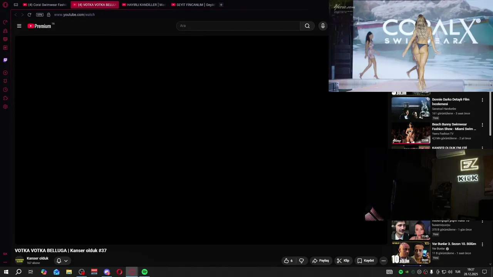Viewport: 493px width, 277px height.
Task: Open options menu for Donnie Darko video
Action: point(482,100)
